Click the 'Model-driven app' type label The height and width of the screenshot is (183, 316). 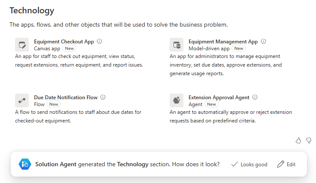tap(209, 49)
